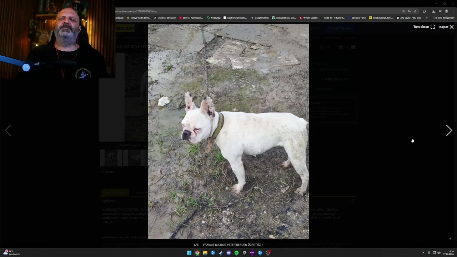Image resolution: width=457 pixels, height=257 pixels.
Task: Open the taskbar icon with red notification badge
Action: click(268, 253)
